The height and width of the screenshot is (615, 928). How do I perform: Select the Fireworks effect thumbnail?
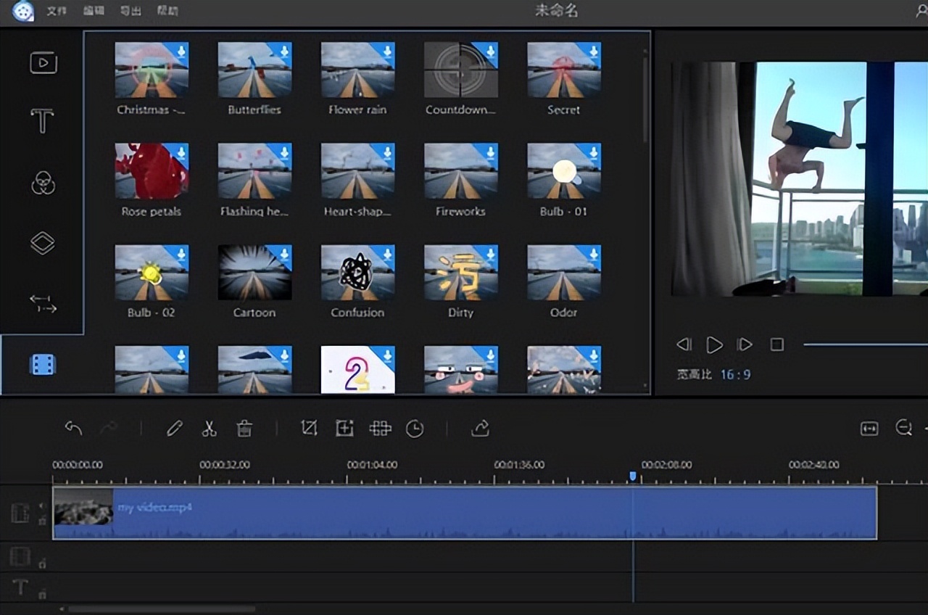pos(460,170)
